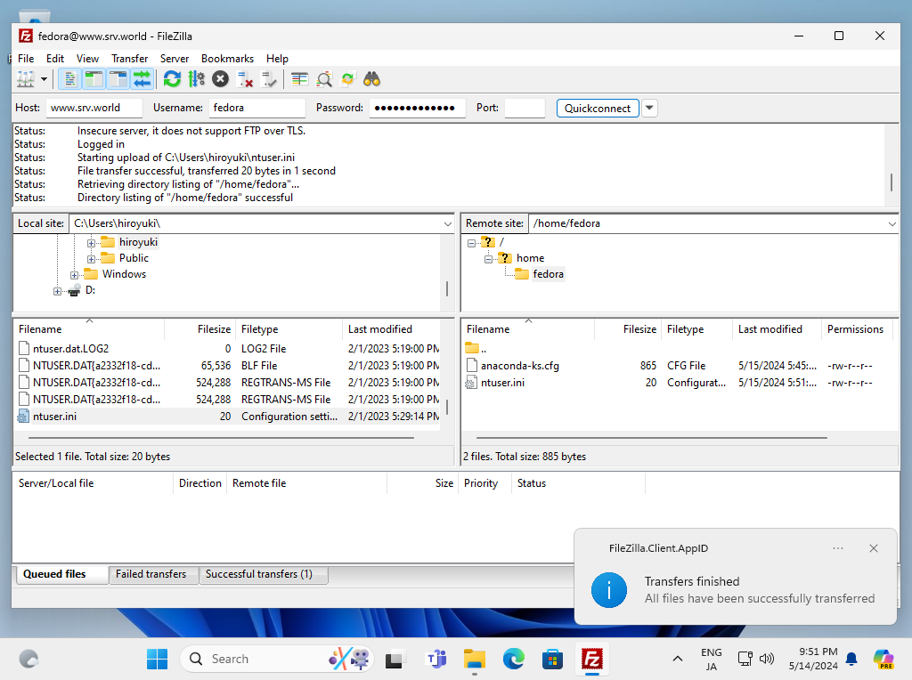Open the Remote site path dropdown
Image resolution: width=912 pixels, height=680 pixels.
point(892,223)
